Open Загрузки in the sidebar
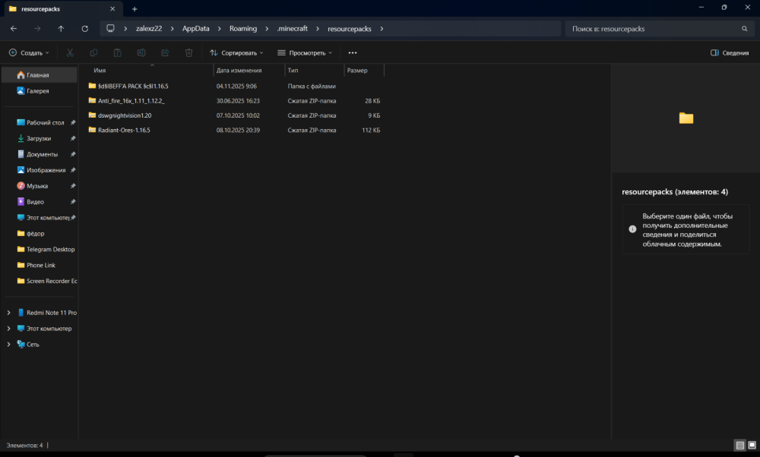 coord(39,138)
